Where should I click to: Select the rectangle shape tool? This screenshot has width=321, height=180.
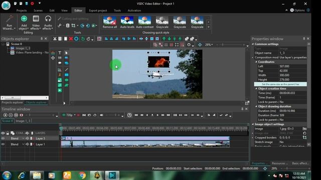[x=66, y=75]
